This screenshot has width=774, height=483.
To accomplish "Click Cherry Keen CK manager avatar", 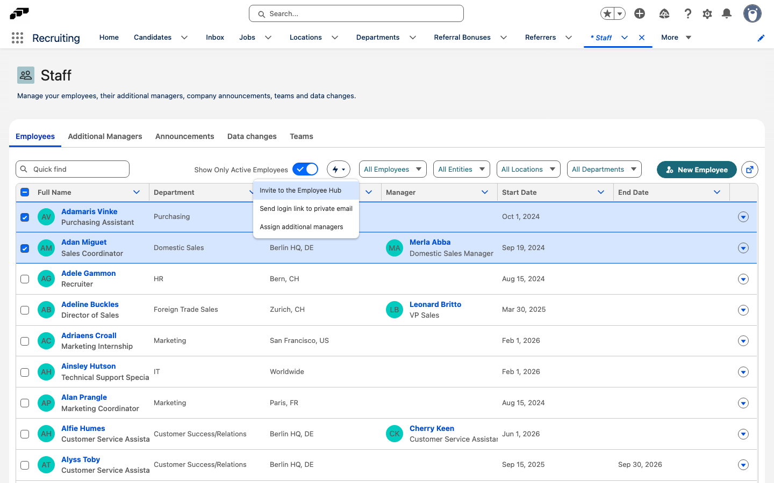I will click(395, 434).
